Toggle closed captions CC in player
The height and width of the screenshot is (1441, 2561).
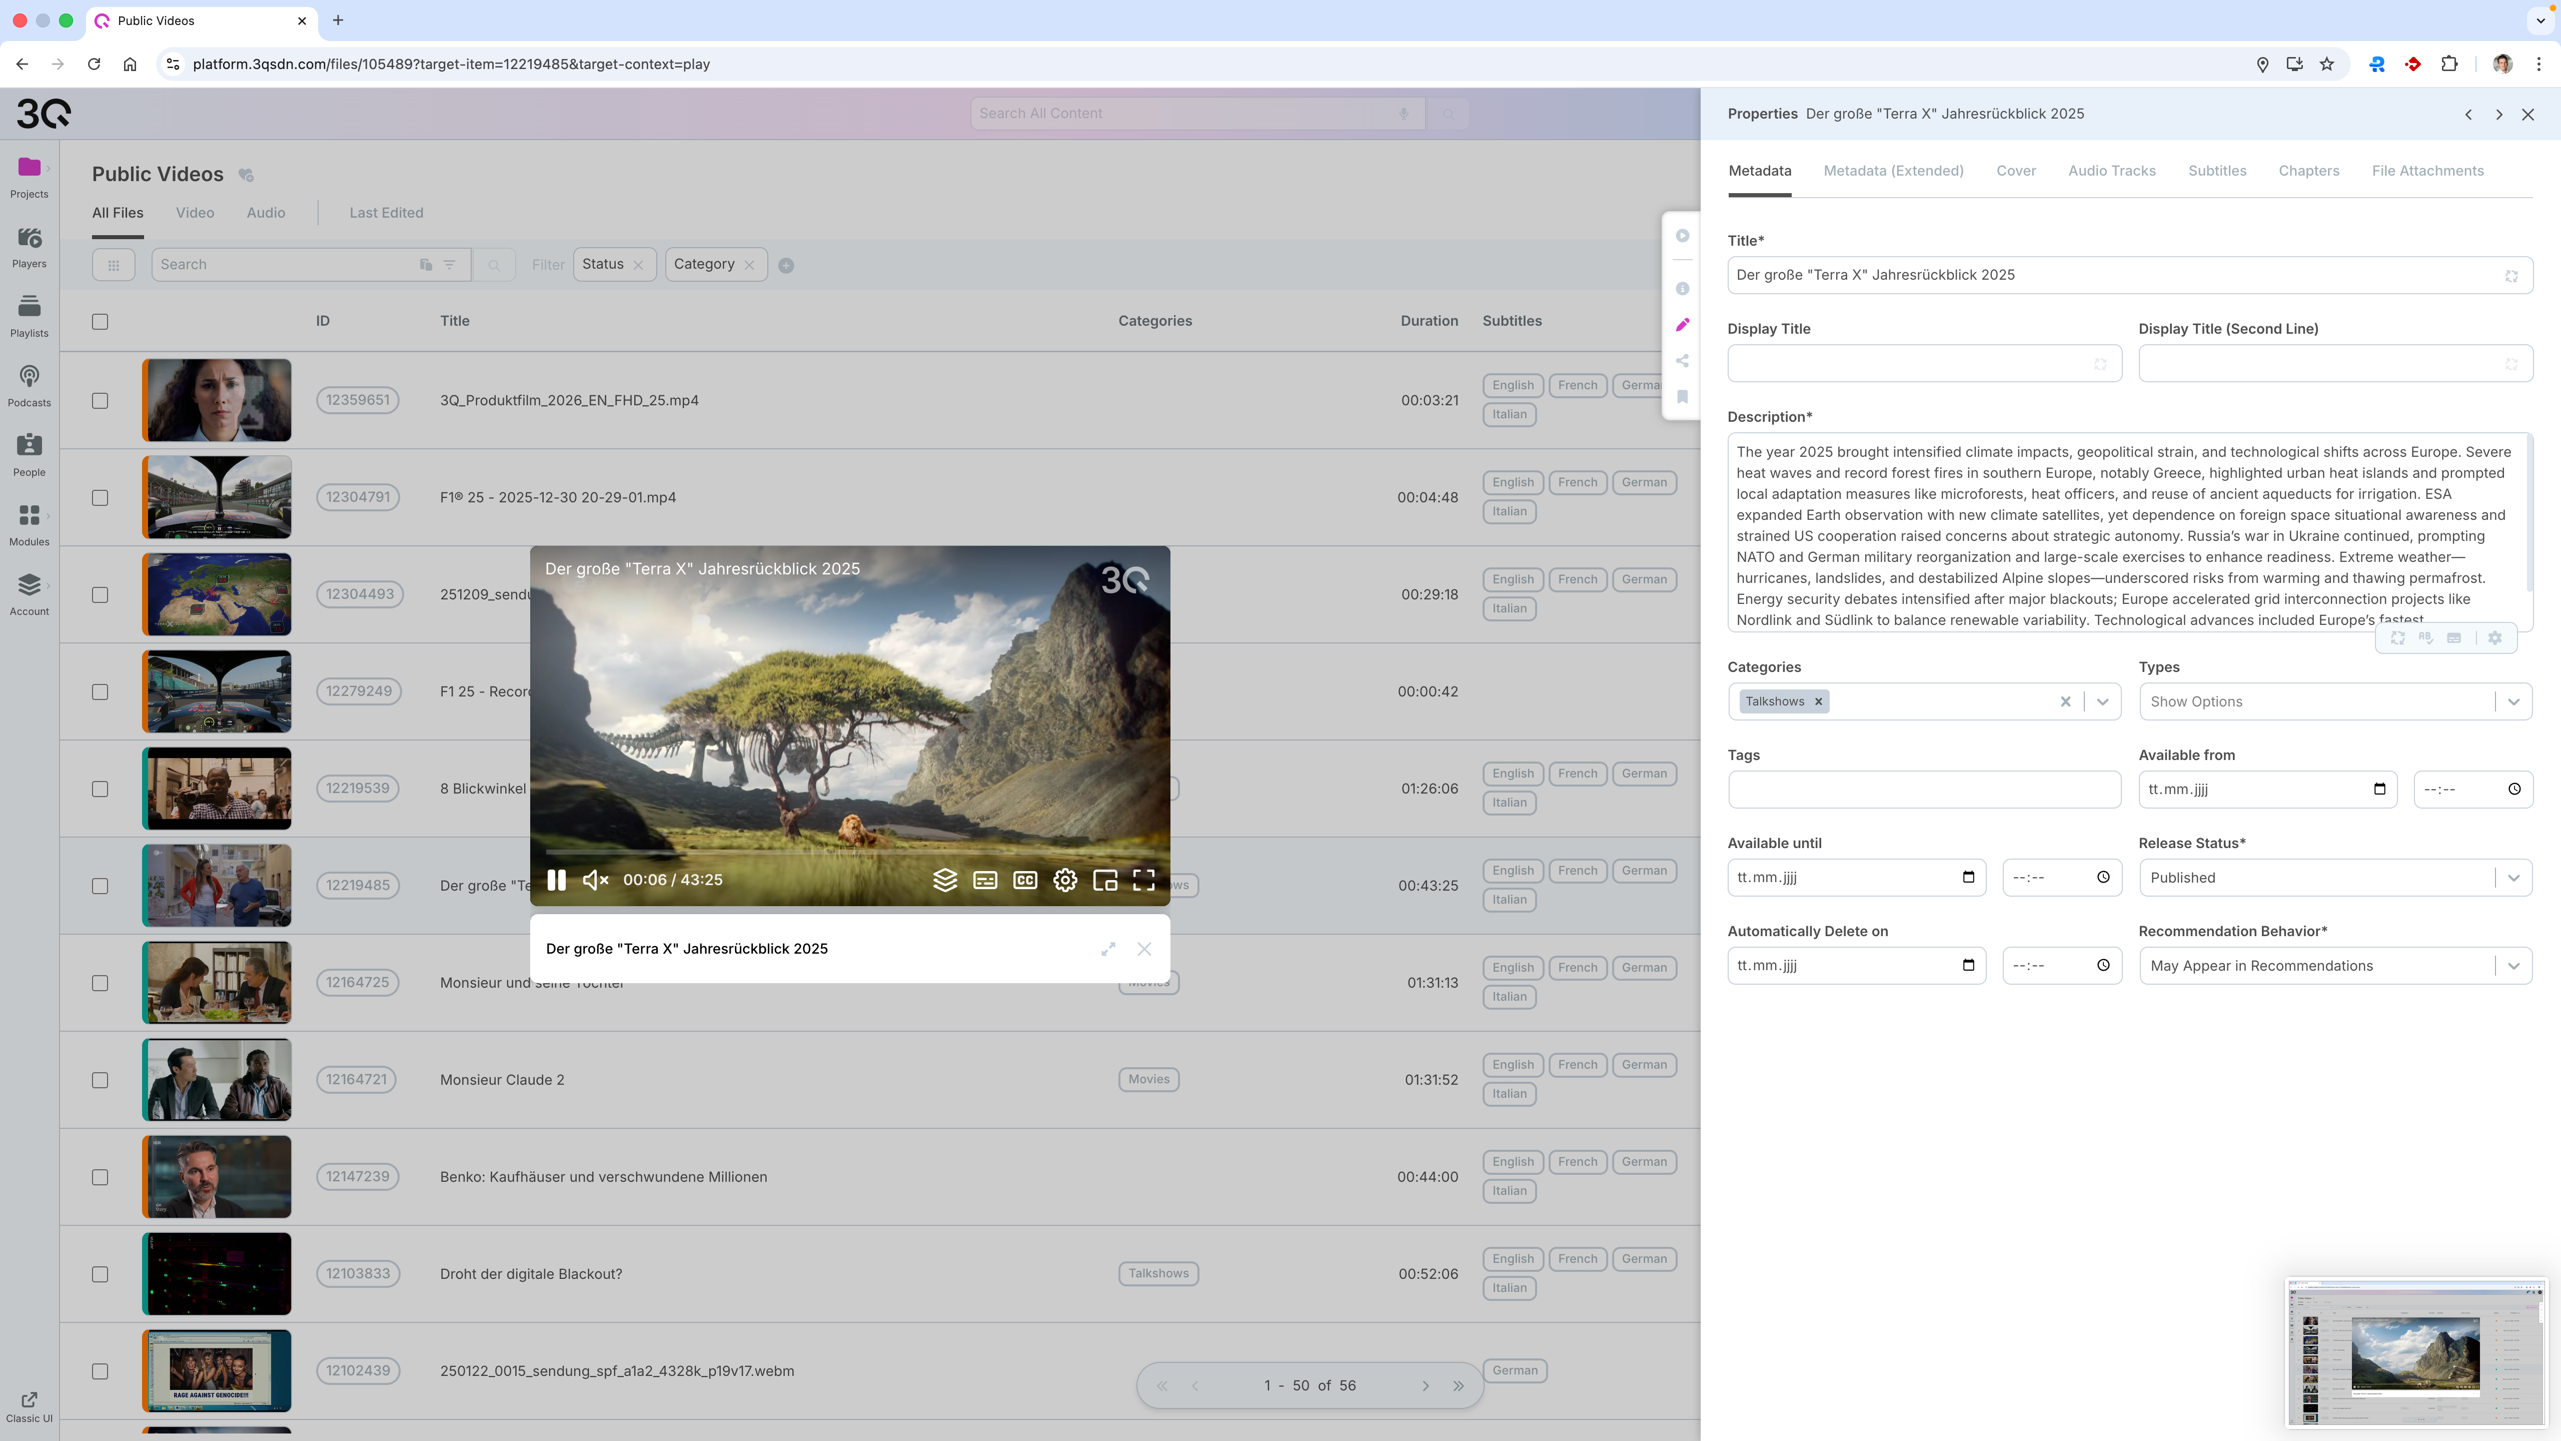point(1025,880)
